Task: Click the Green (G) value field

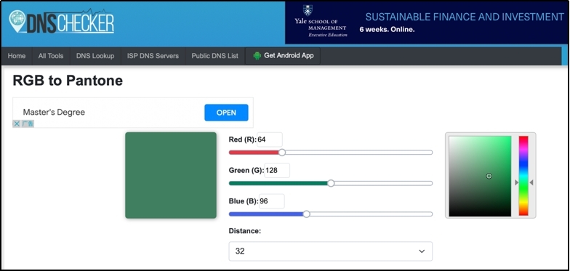Action: click(x=277, y=170)
